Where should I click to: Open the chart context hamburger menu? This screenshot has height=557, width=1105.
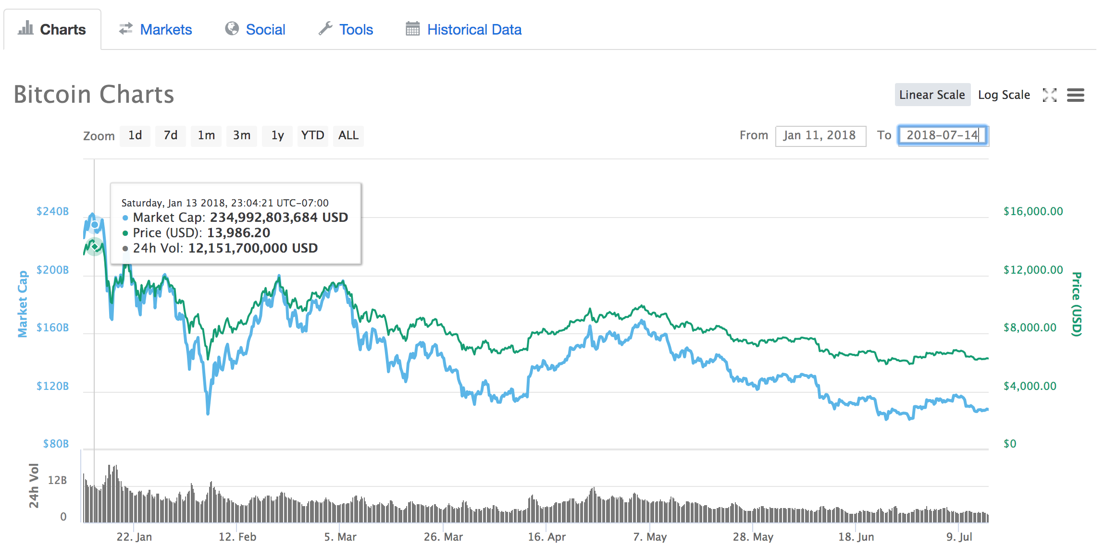(x=1075, y=95)
